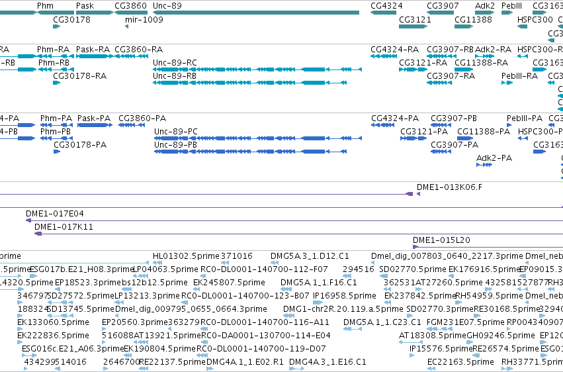Select the Phm-RA transcript label
The image size is (563, 372).
click(x=53, y=49)
